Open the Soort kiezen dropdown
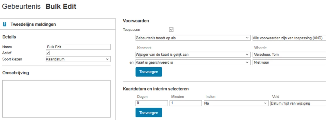The height and width of the screenshot is (120, 326). point(78,59)
